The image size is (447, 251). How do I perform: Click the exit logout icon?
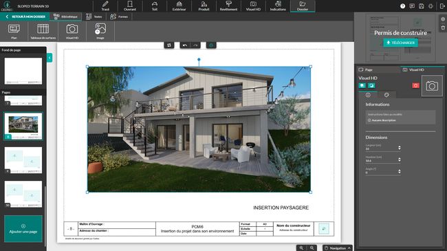click(442, 6)
